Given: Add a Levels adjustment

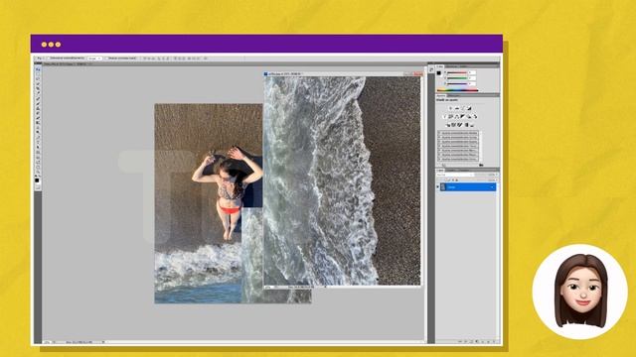Looking at the screenshot, I should (x=457, y=108).
